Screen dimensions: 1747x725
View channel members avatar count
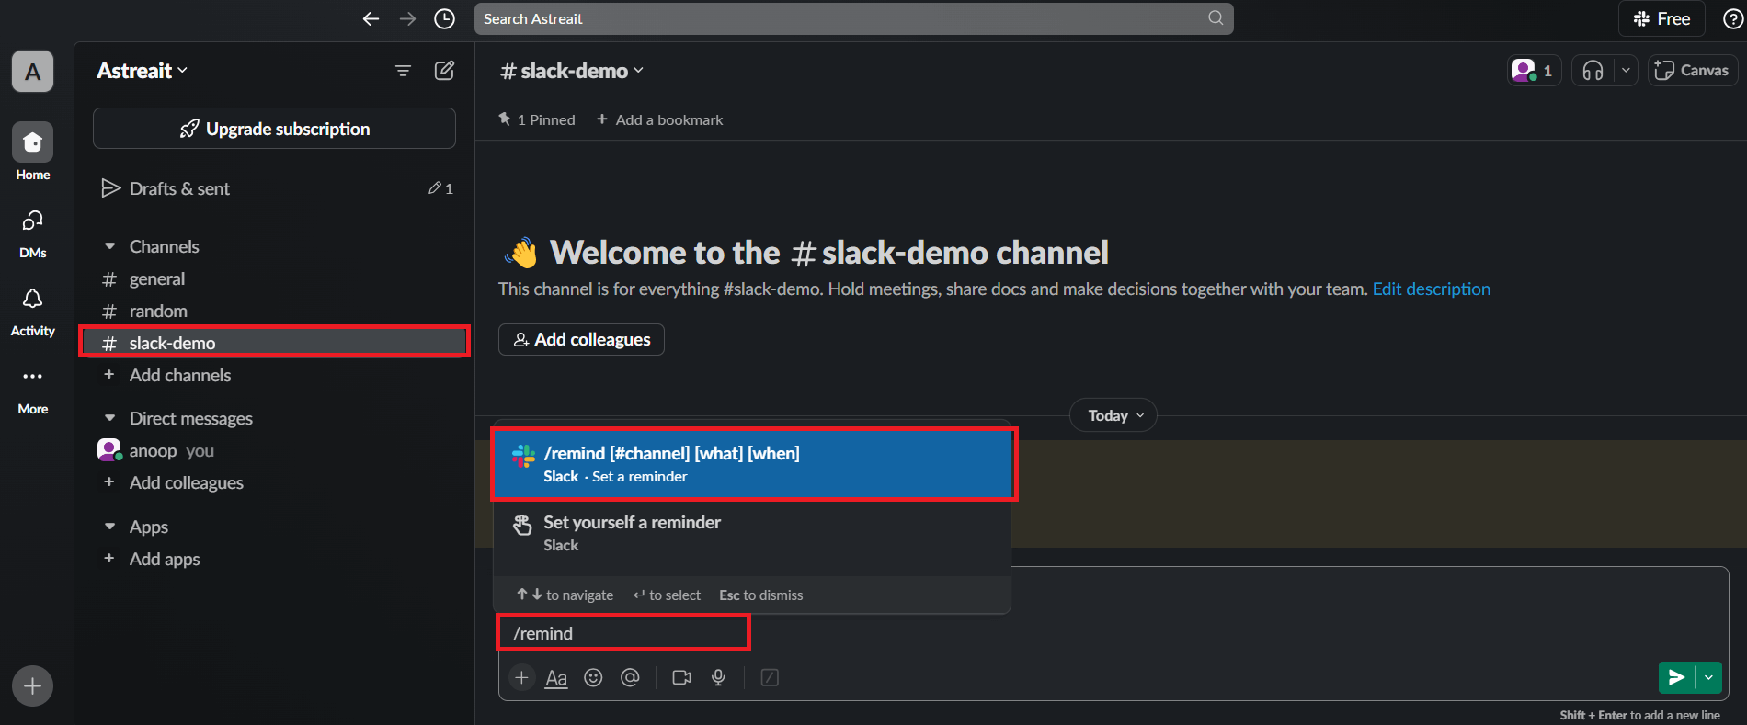[1534, 71]
